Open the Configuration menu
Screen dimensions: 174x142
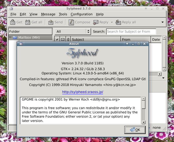81,14
